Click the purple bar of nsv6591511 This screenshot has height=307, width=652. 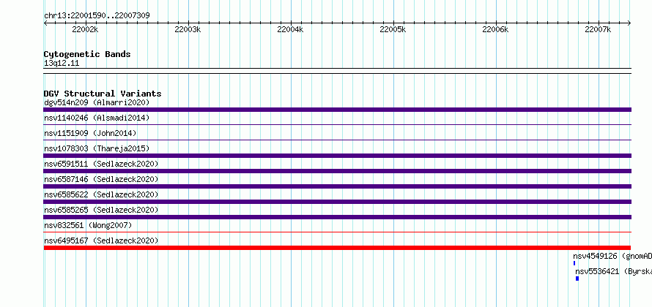tap(337, 171)
